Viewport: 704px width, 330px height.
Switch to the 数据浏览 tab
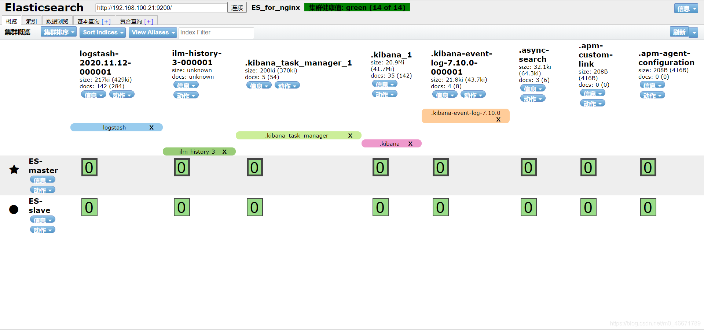point(57,21)
